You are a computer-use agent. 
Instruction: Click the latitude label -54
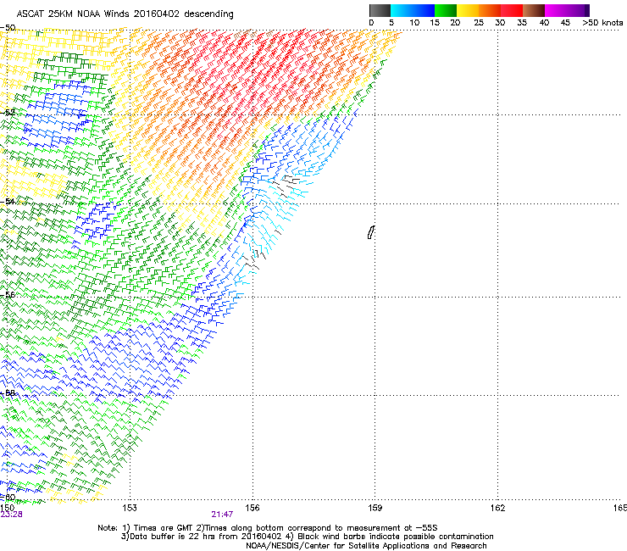click(x=8, y=201)
